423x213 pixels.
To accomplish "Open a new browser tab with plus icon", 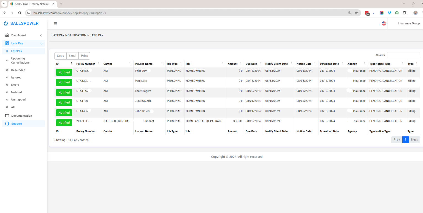I will click(61, 4).
